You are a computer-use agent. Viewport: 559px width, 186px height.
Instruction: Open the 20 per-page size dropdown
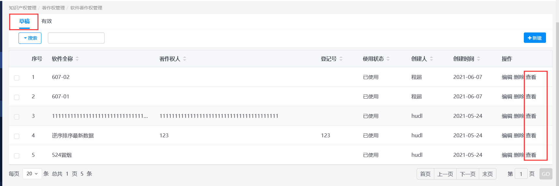click(32, 174)
